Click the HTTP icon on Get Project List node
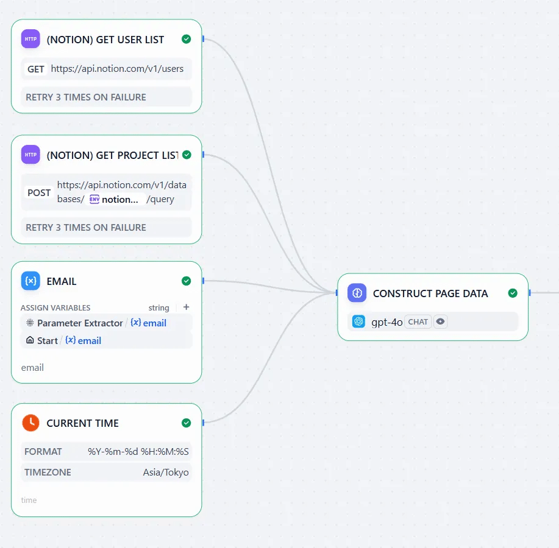This screenshot has height=548, width=559. click(30, 155)
